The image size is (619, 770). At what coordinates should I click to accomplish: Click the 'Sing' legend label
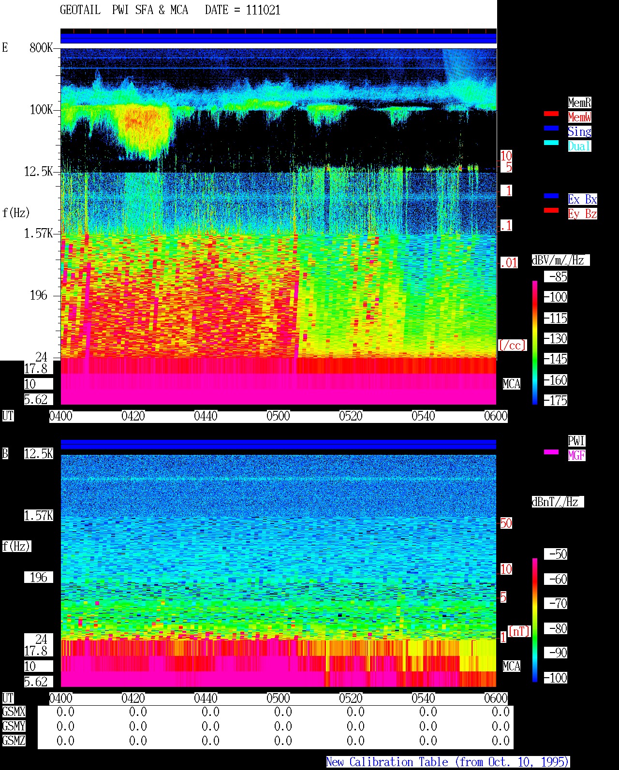579,131
